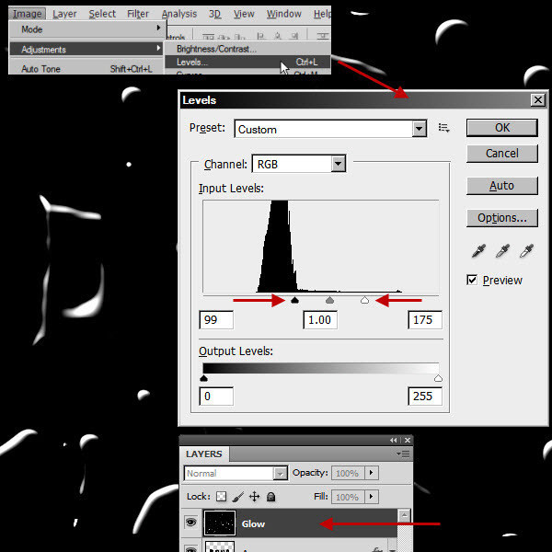Screen dimensions: 552x552
Task: Open the preset options menu icon
Action: (443, 129)
